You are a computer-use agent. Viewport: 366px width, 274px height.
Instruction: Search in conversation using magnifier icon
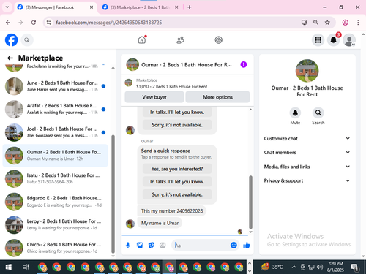(318, 113)
